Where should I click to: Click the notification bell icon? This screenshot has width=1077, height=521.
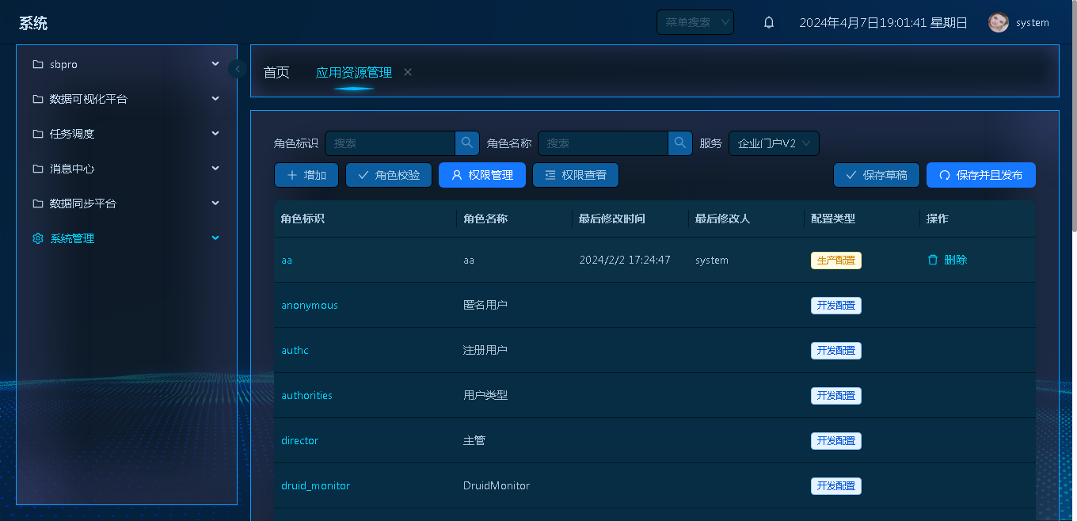point(768,23)
